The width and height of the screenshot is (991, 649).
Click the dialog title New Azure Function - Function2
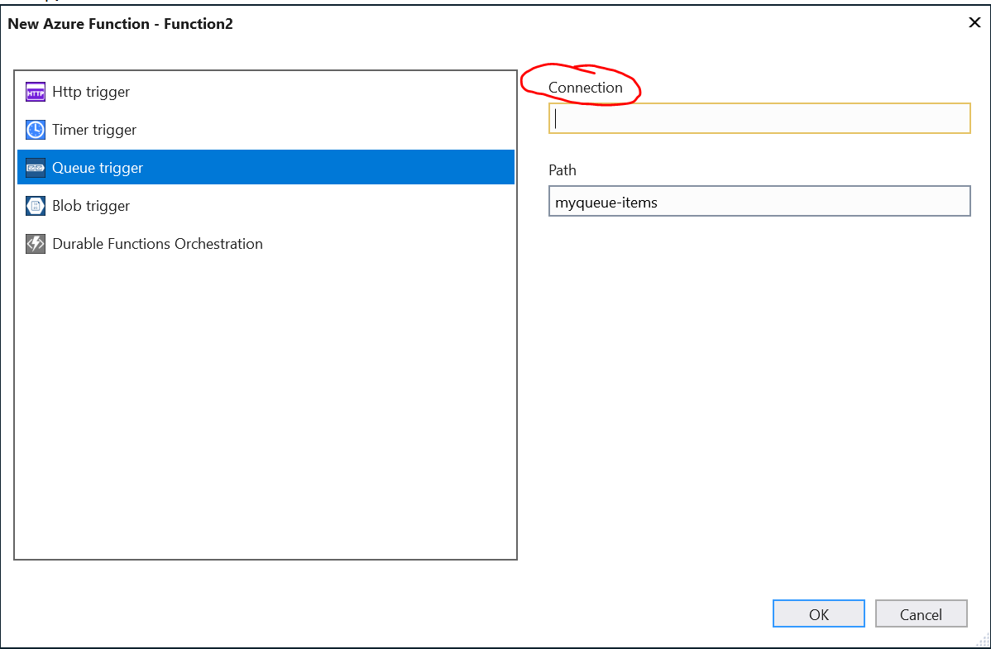tap(121, 24)
